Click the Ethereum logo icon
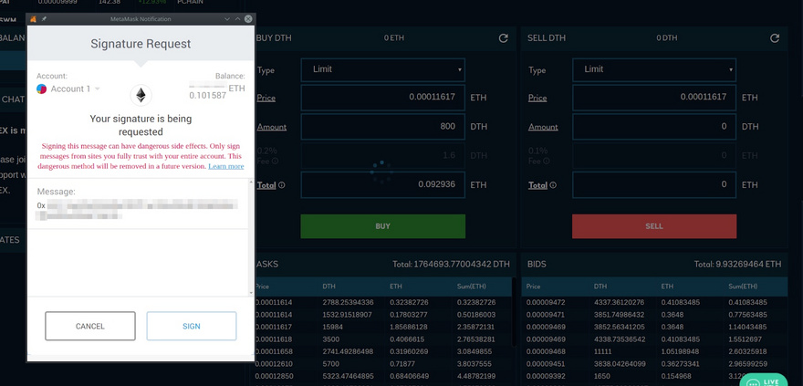Screen dimensions: 803x386 141,95
